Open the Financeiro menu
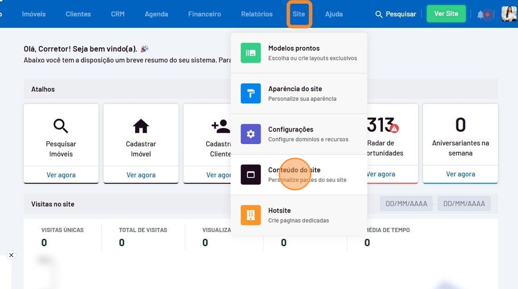Screen dimensions: 518x289 point(204,14)
